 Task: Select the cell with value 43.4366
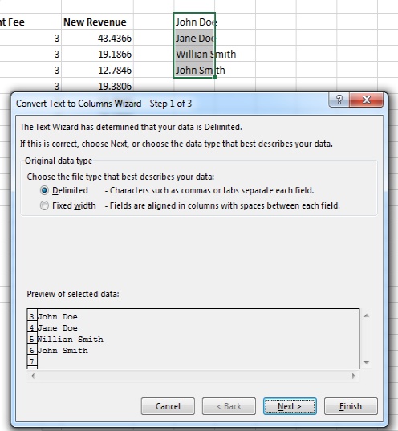[x=98, y=38]
